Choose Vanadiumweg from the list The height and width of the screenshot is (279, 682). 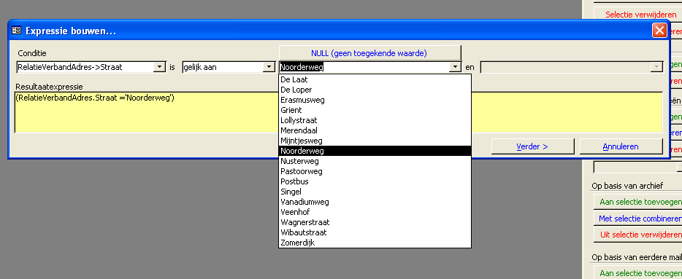375,202
